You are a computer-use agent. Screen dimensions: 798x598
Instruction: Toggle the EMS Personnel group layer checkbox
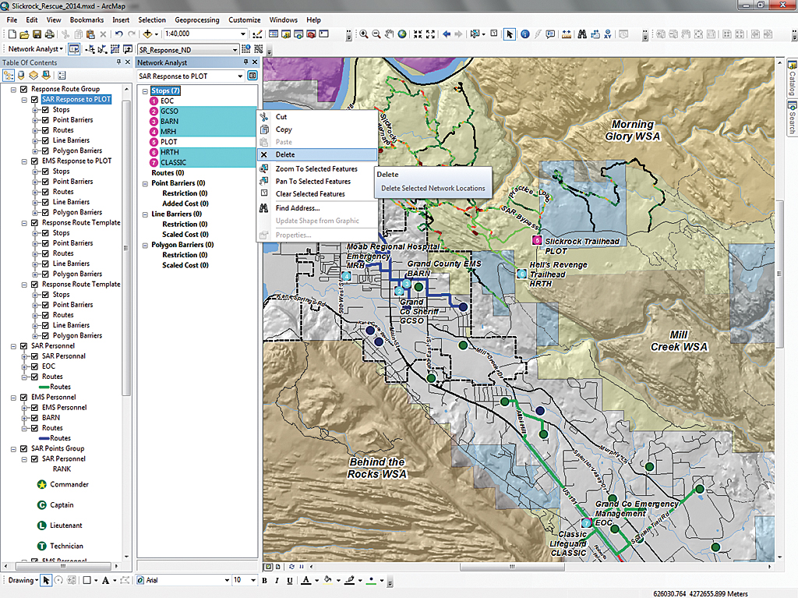coord(23,398)
